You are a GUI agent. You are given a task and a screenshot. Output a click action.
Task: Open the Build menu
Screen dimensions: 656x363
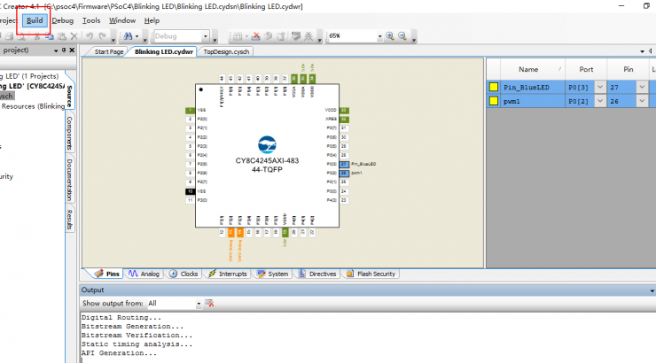[35, 19]
